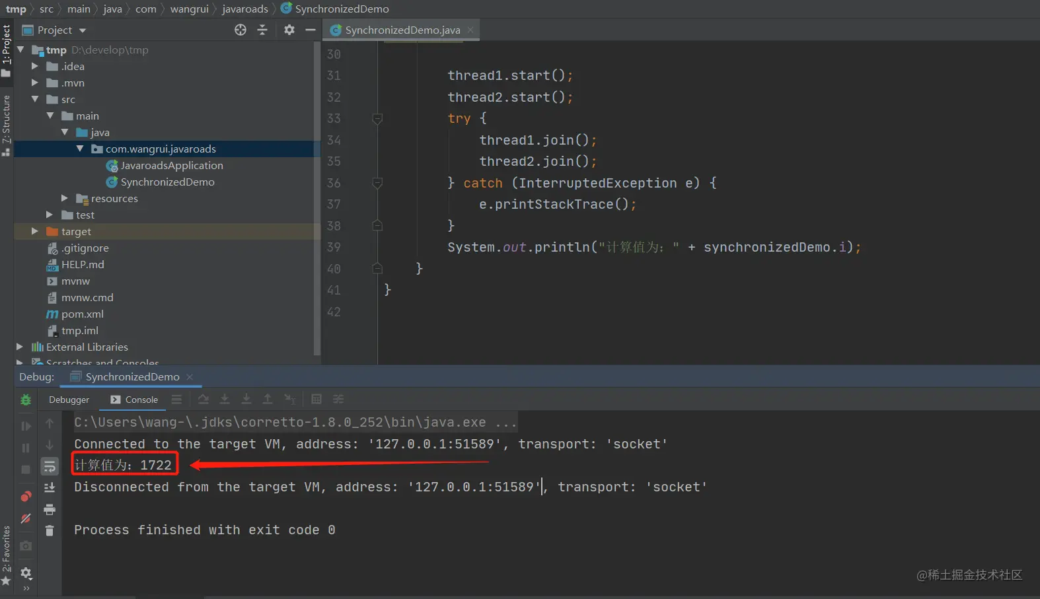Click the src breadcrumb in navigation bar

point(46,9)
